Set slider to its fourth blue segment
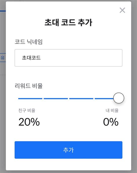The height and width of the screenshot is (173, 137). coord(104,99)
